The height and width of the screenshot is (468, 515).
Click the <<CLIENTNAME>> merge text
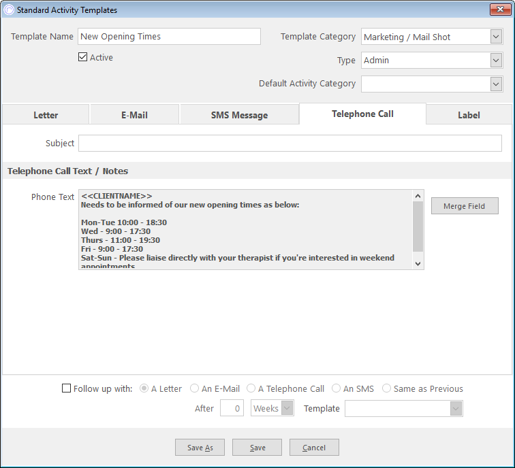coord(116,196)
